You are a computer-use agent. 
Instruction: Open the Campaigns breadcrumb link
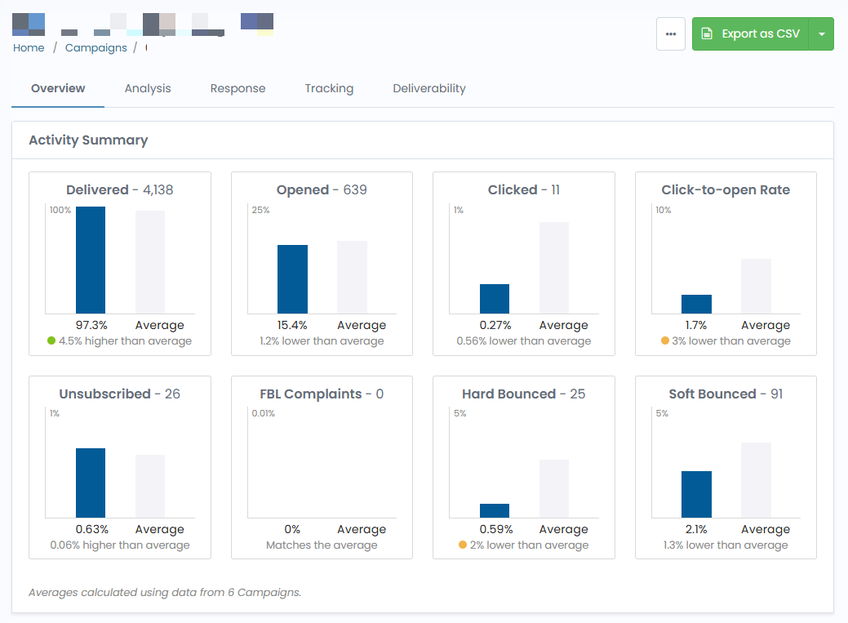(95, 47)
